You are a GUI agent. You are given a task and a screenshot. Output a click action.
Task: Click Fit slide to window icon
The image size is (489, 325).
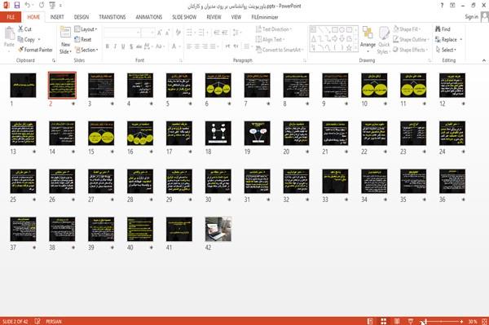[484, 321]
